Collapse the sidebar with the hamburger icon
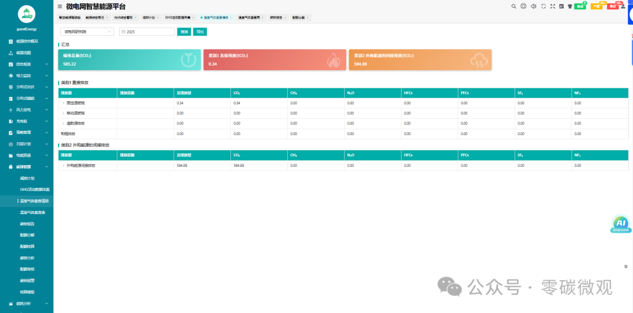The image size is (633, 313). [x=60, y=6]
